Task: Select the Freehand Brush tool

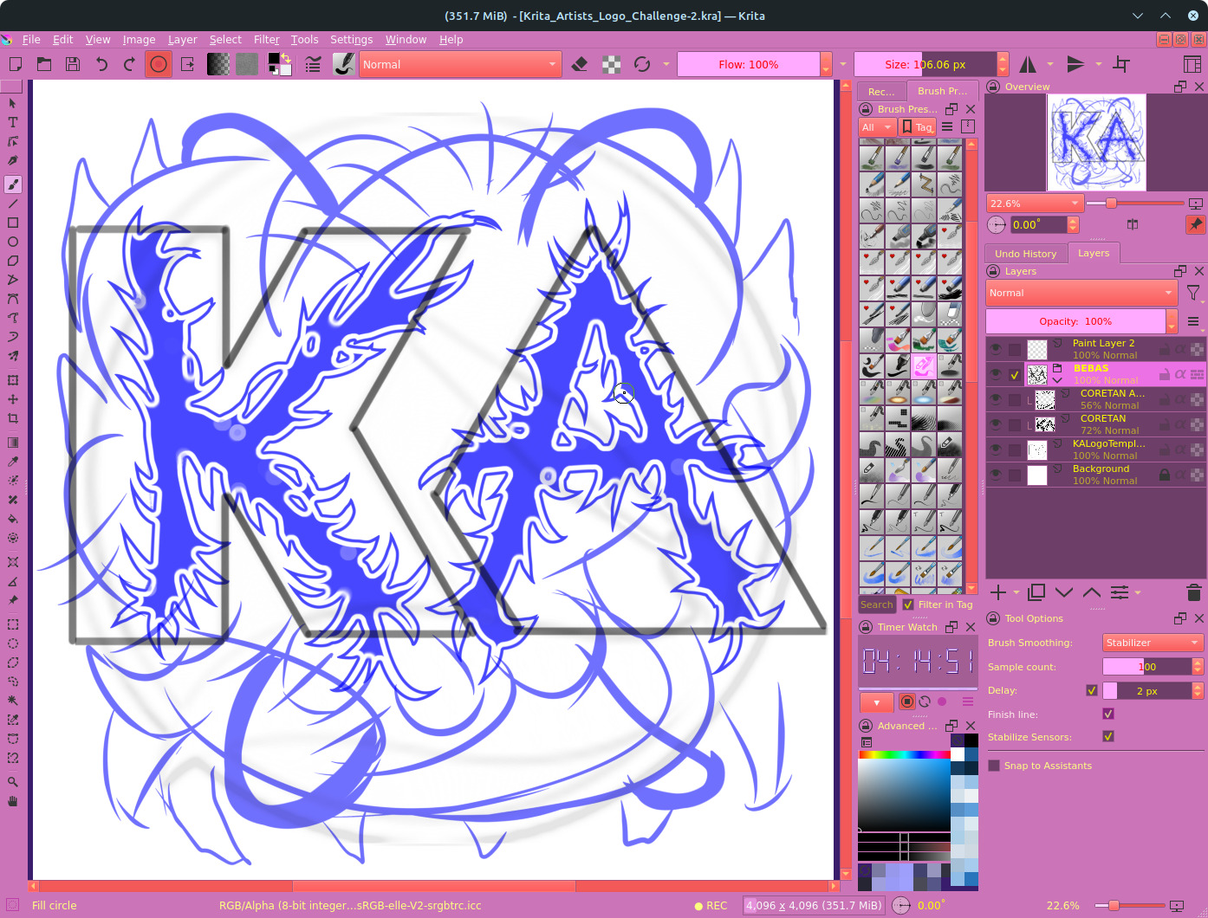Action: click(13, 184)
